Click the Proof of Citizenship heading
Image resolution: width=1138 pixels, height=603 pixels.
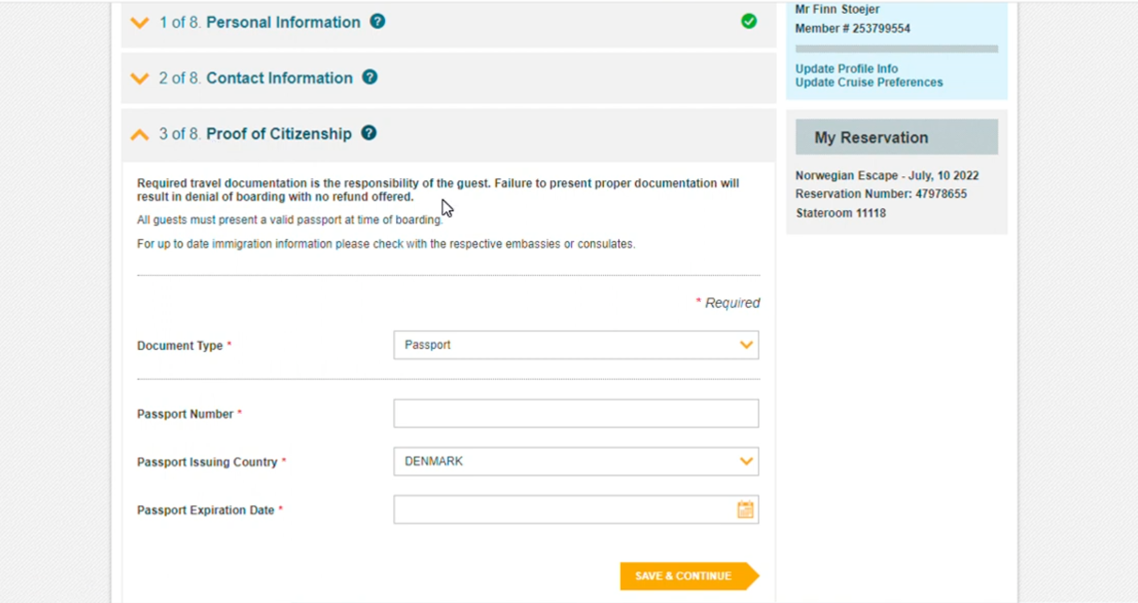coord(279,133)
